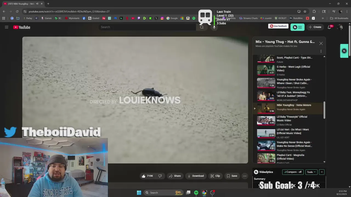The width and height of the screenshot is (351, 197).
Task: Open the Streams Charts bookmark
Action: (x=248, y=18)
